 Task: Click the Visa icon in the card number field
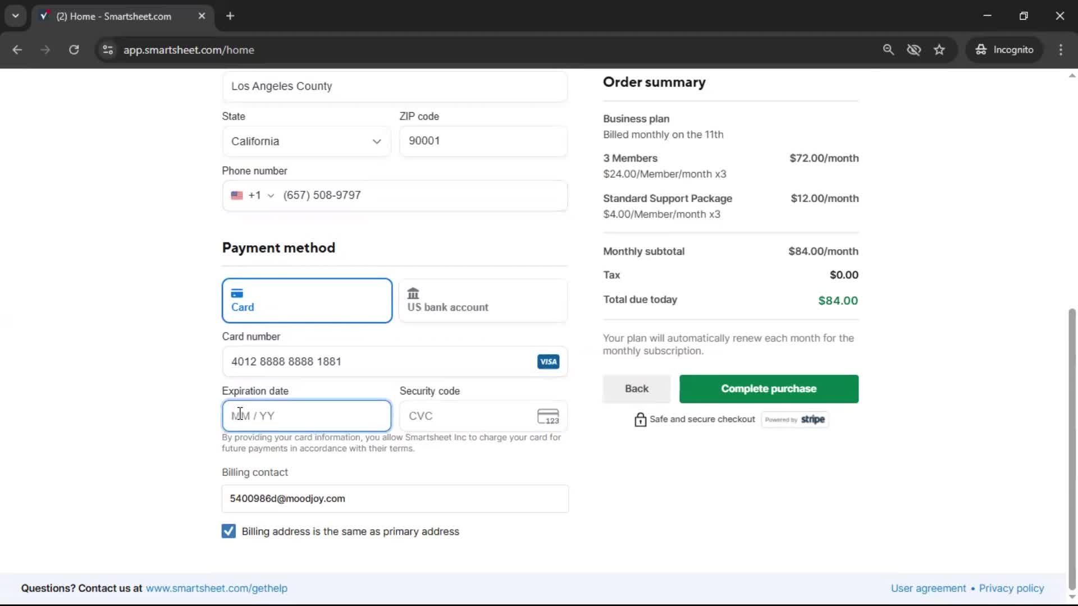[548, 361]
